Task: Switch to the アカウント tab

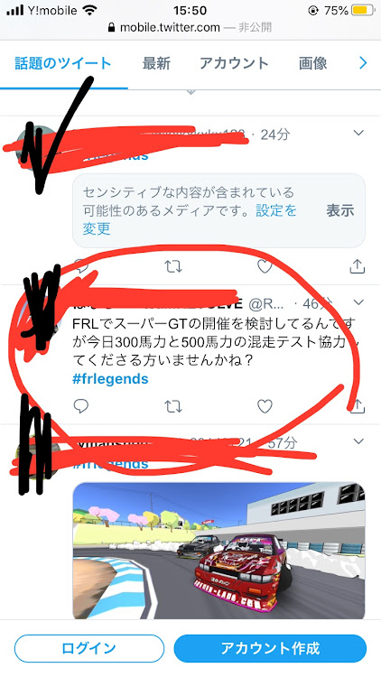Action: [234, 63]
